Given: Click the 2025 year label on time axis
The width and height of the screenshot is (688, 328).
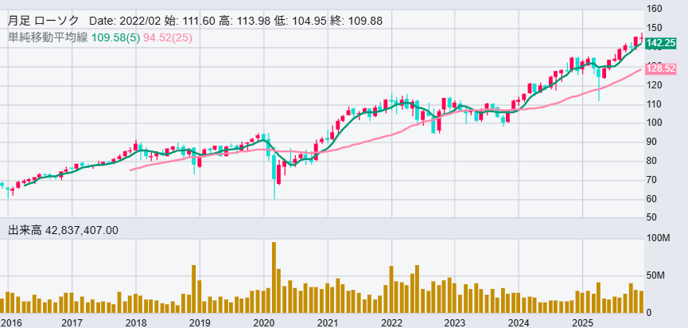Looking at the screenshot, I should [582, 322].
